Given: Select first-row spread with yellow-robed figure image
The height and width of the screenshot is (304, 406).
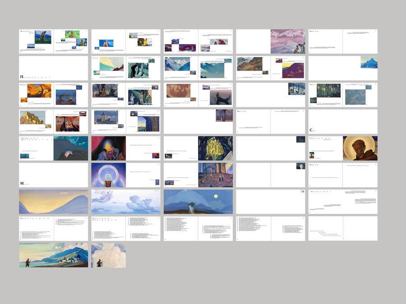Looking at the screenshot, I should pyautogui.click(x=126, y=41).
